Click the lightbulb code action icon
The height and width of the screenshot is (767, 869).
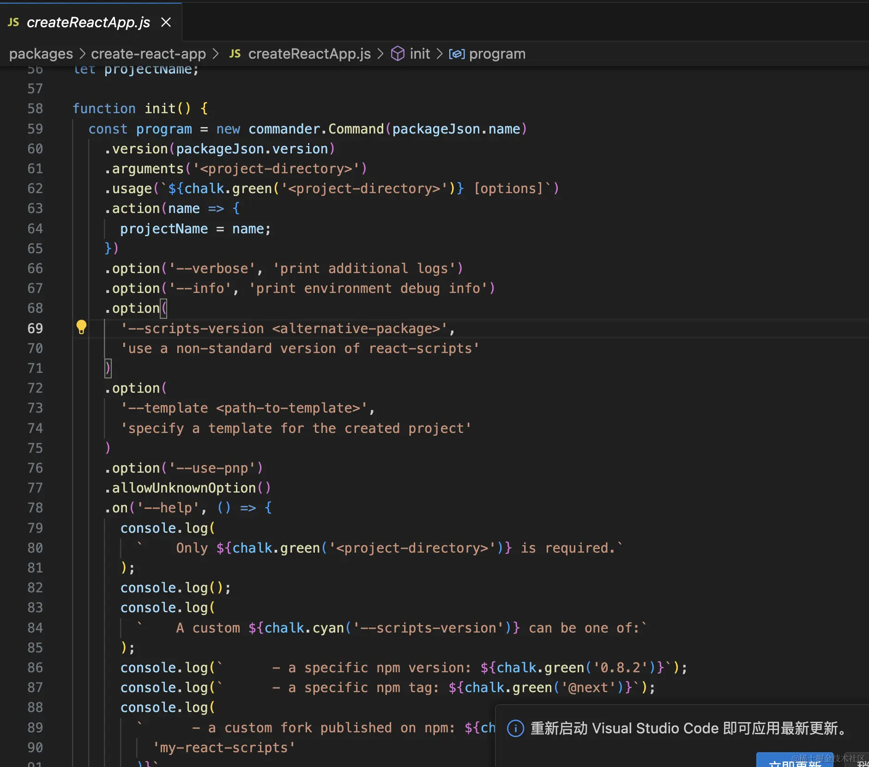[x=81, y=327]
